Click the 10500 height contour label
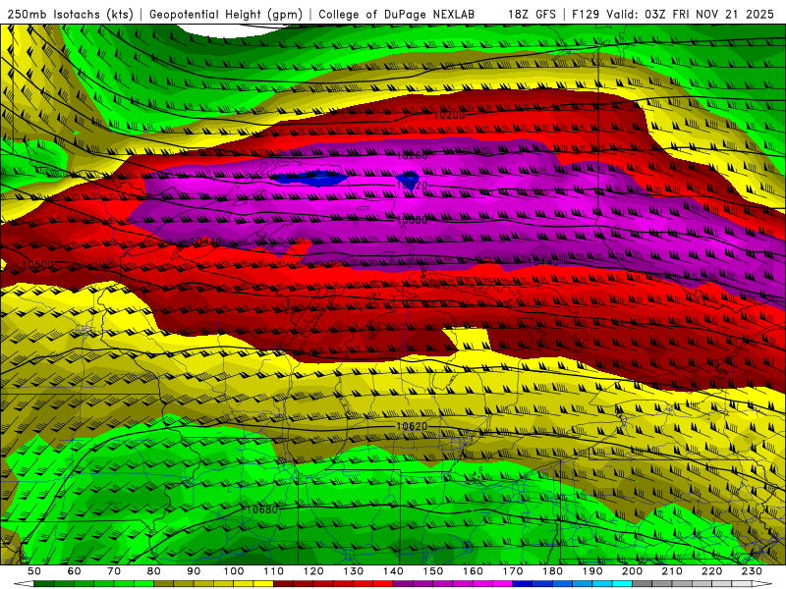The image size is (786, 589). click(x=37, y=264)
